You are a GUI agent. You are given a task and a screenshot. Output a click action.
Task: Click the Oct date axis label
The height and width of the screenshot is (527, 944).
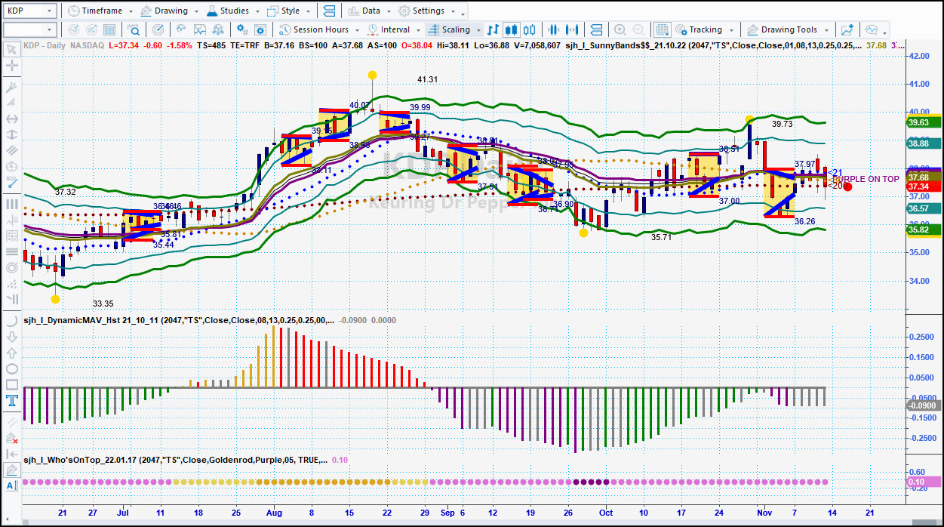tap(605, 513)
